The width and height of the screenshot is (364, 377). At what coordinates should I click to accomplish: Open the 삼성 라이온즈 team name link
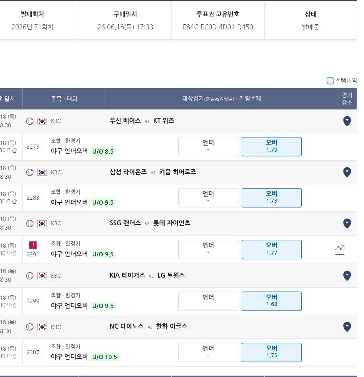click(128, 172)
